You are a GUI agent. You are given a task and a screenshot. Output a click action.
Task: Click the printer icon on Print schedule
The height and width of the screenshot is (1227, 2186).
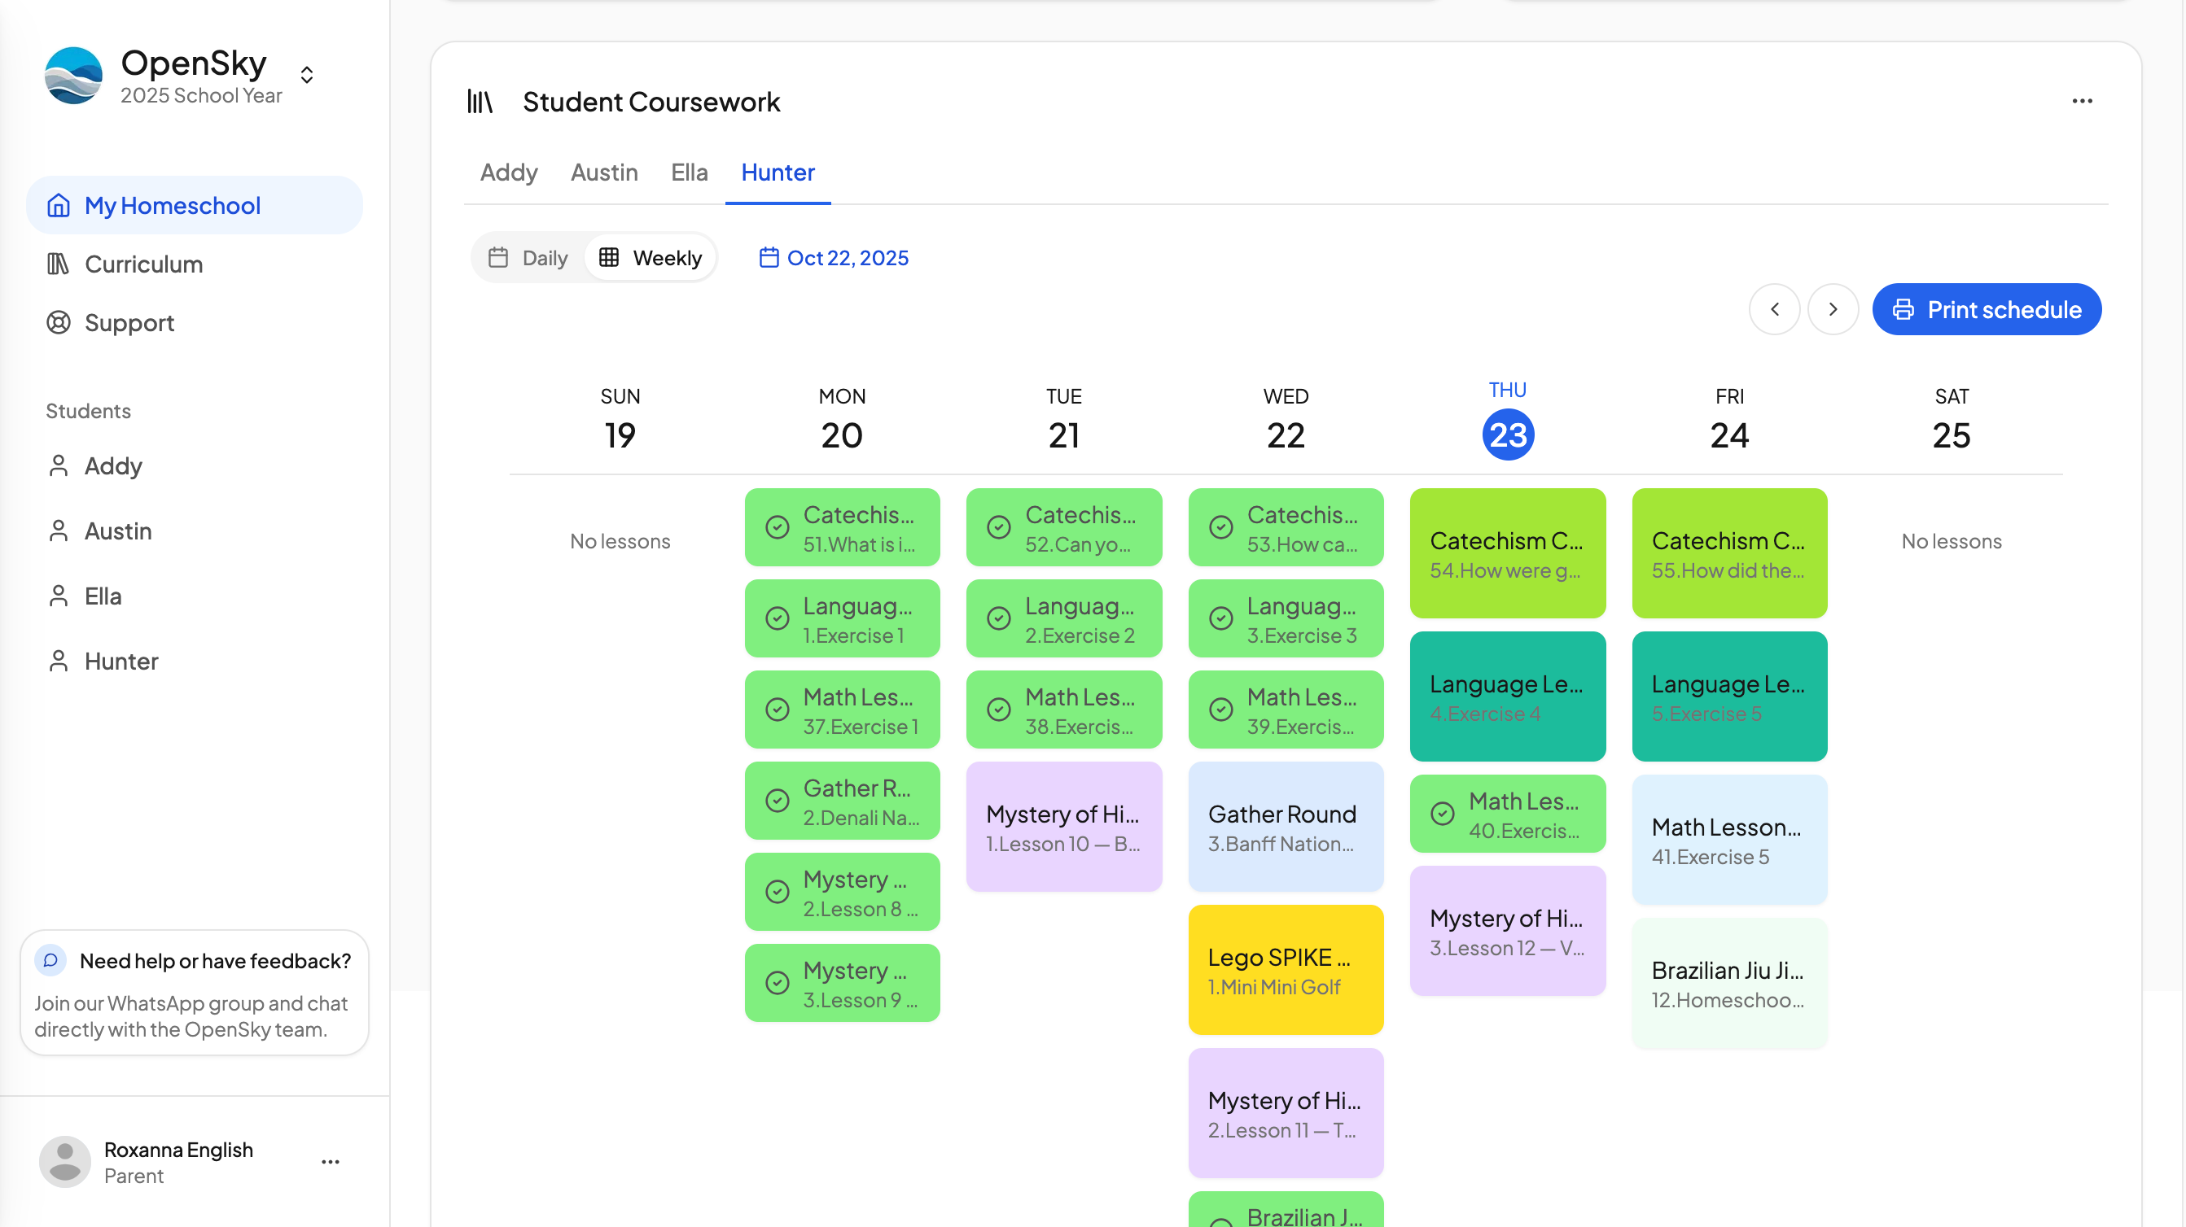click(1903, 309)
